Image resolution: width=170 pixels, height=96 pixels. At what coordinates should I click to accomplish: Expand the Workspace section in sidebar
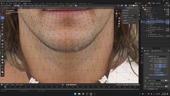[126, 23]
